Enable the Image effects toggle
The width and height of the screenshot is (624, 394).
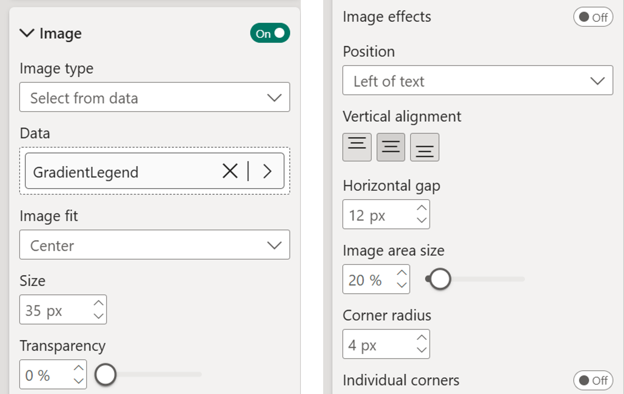click(x=593, y=17)
